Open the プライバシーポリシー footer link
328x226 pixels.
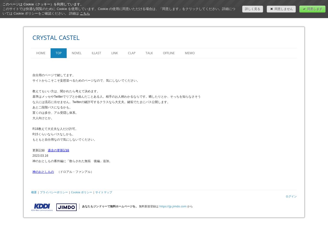coord(54,192)
